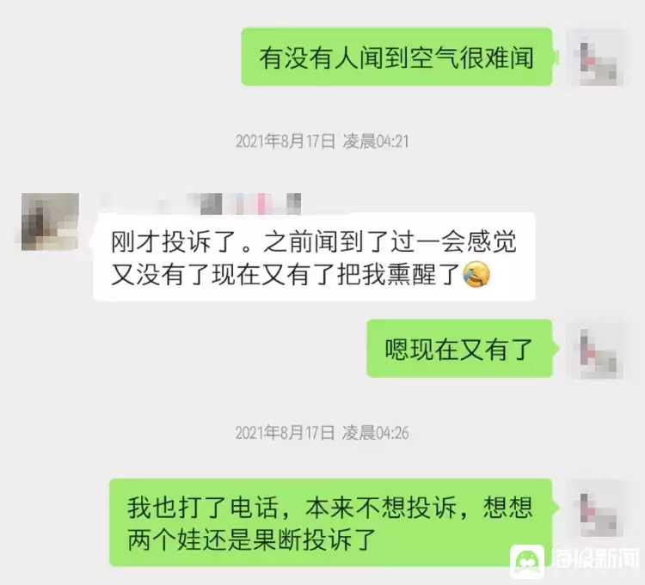Image resolution: width=645 pixels, height=585 pixels.
Task: Click the 2021年8月17日 date above the white message
Action: [286, 142]
